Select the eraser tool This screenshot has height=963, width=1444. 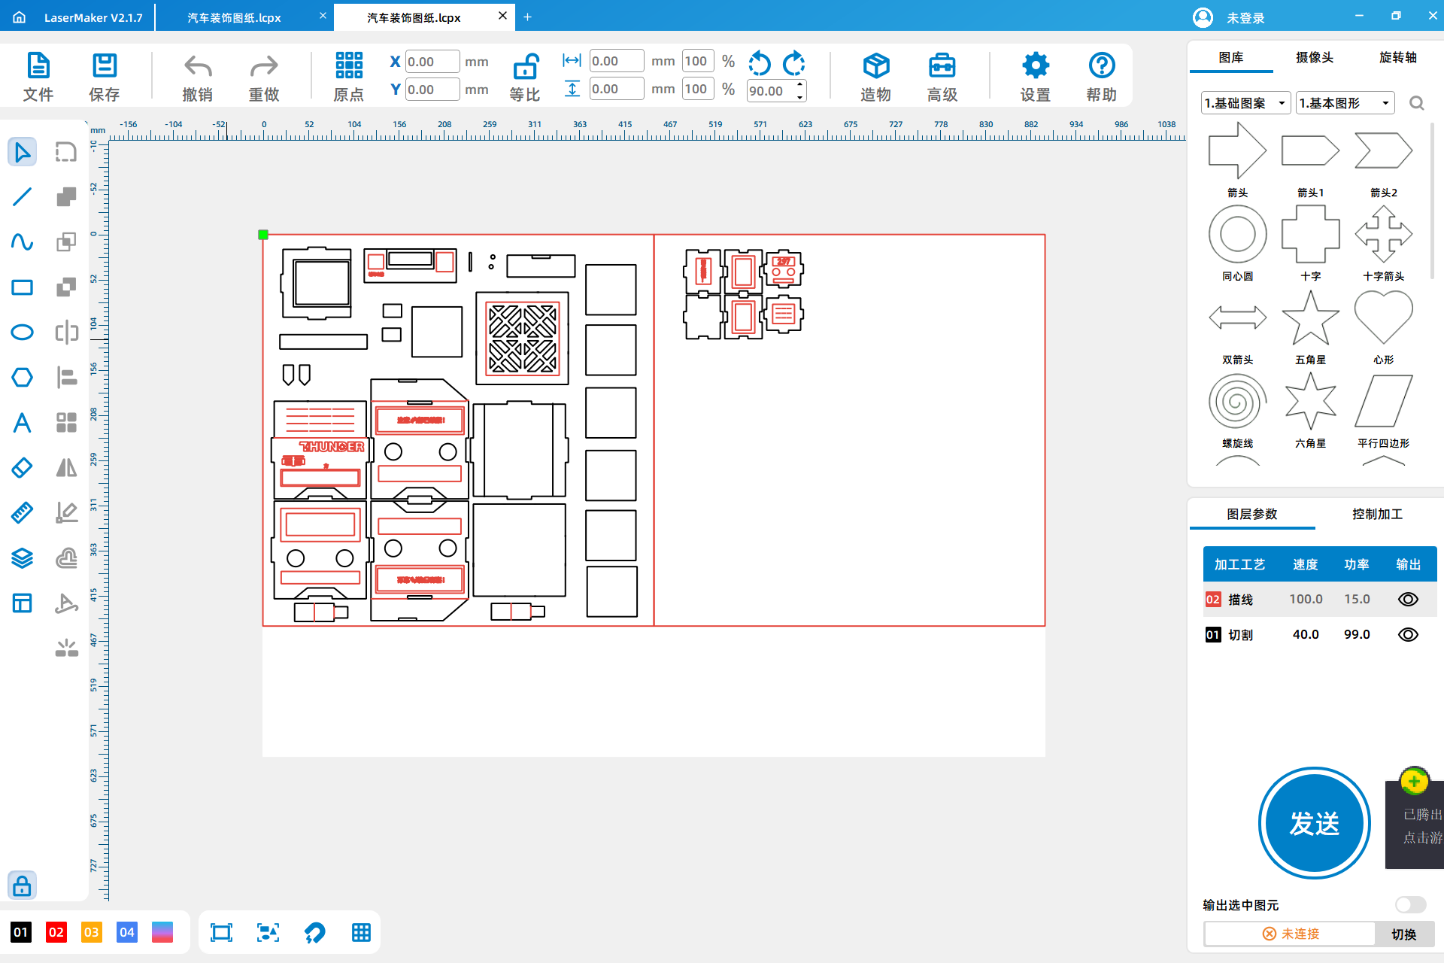tap(22, 468)
